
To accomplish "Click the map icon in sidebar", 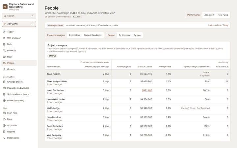I will click(x=4, y=57).
